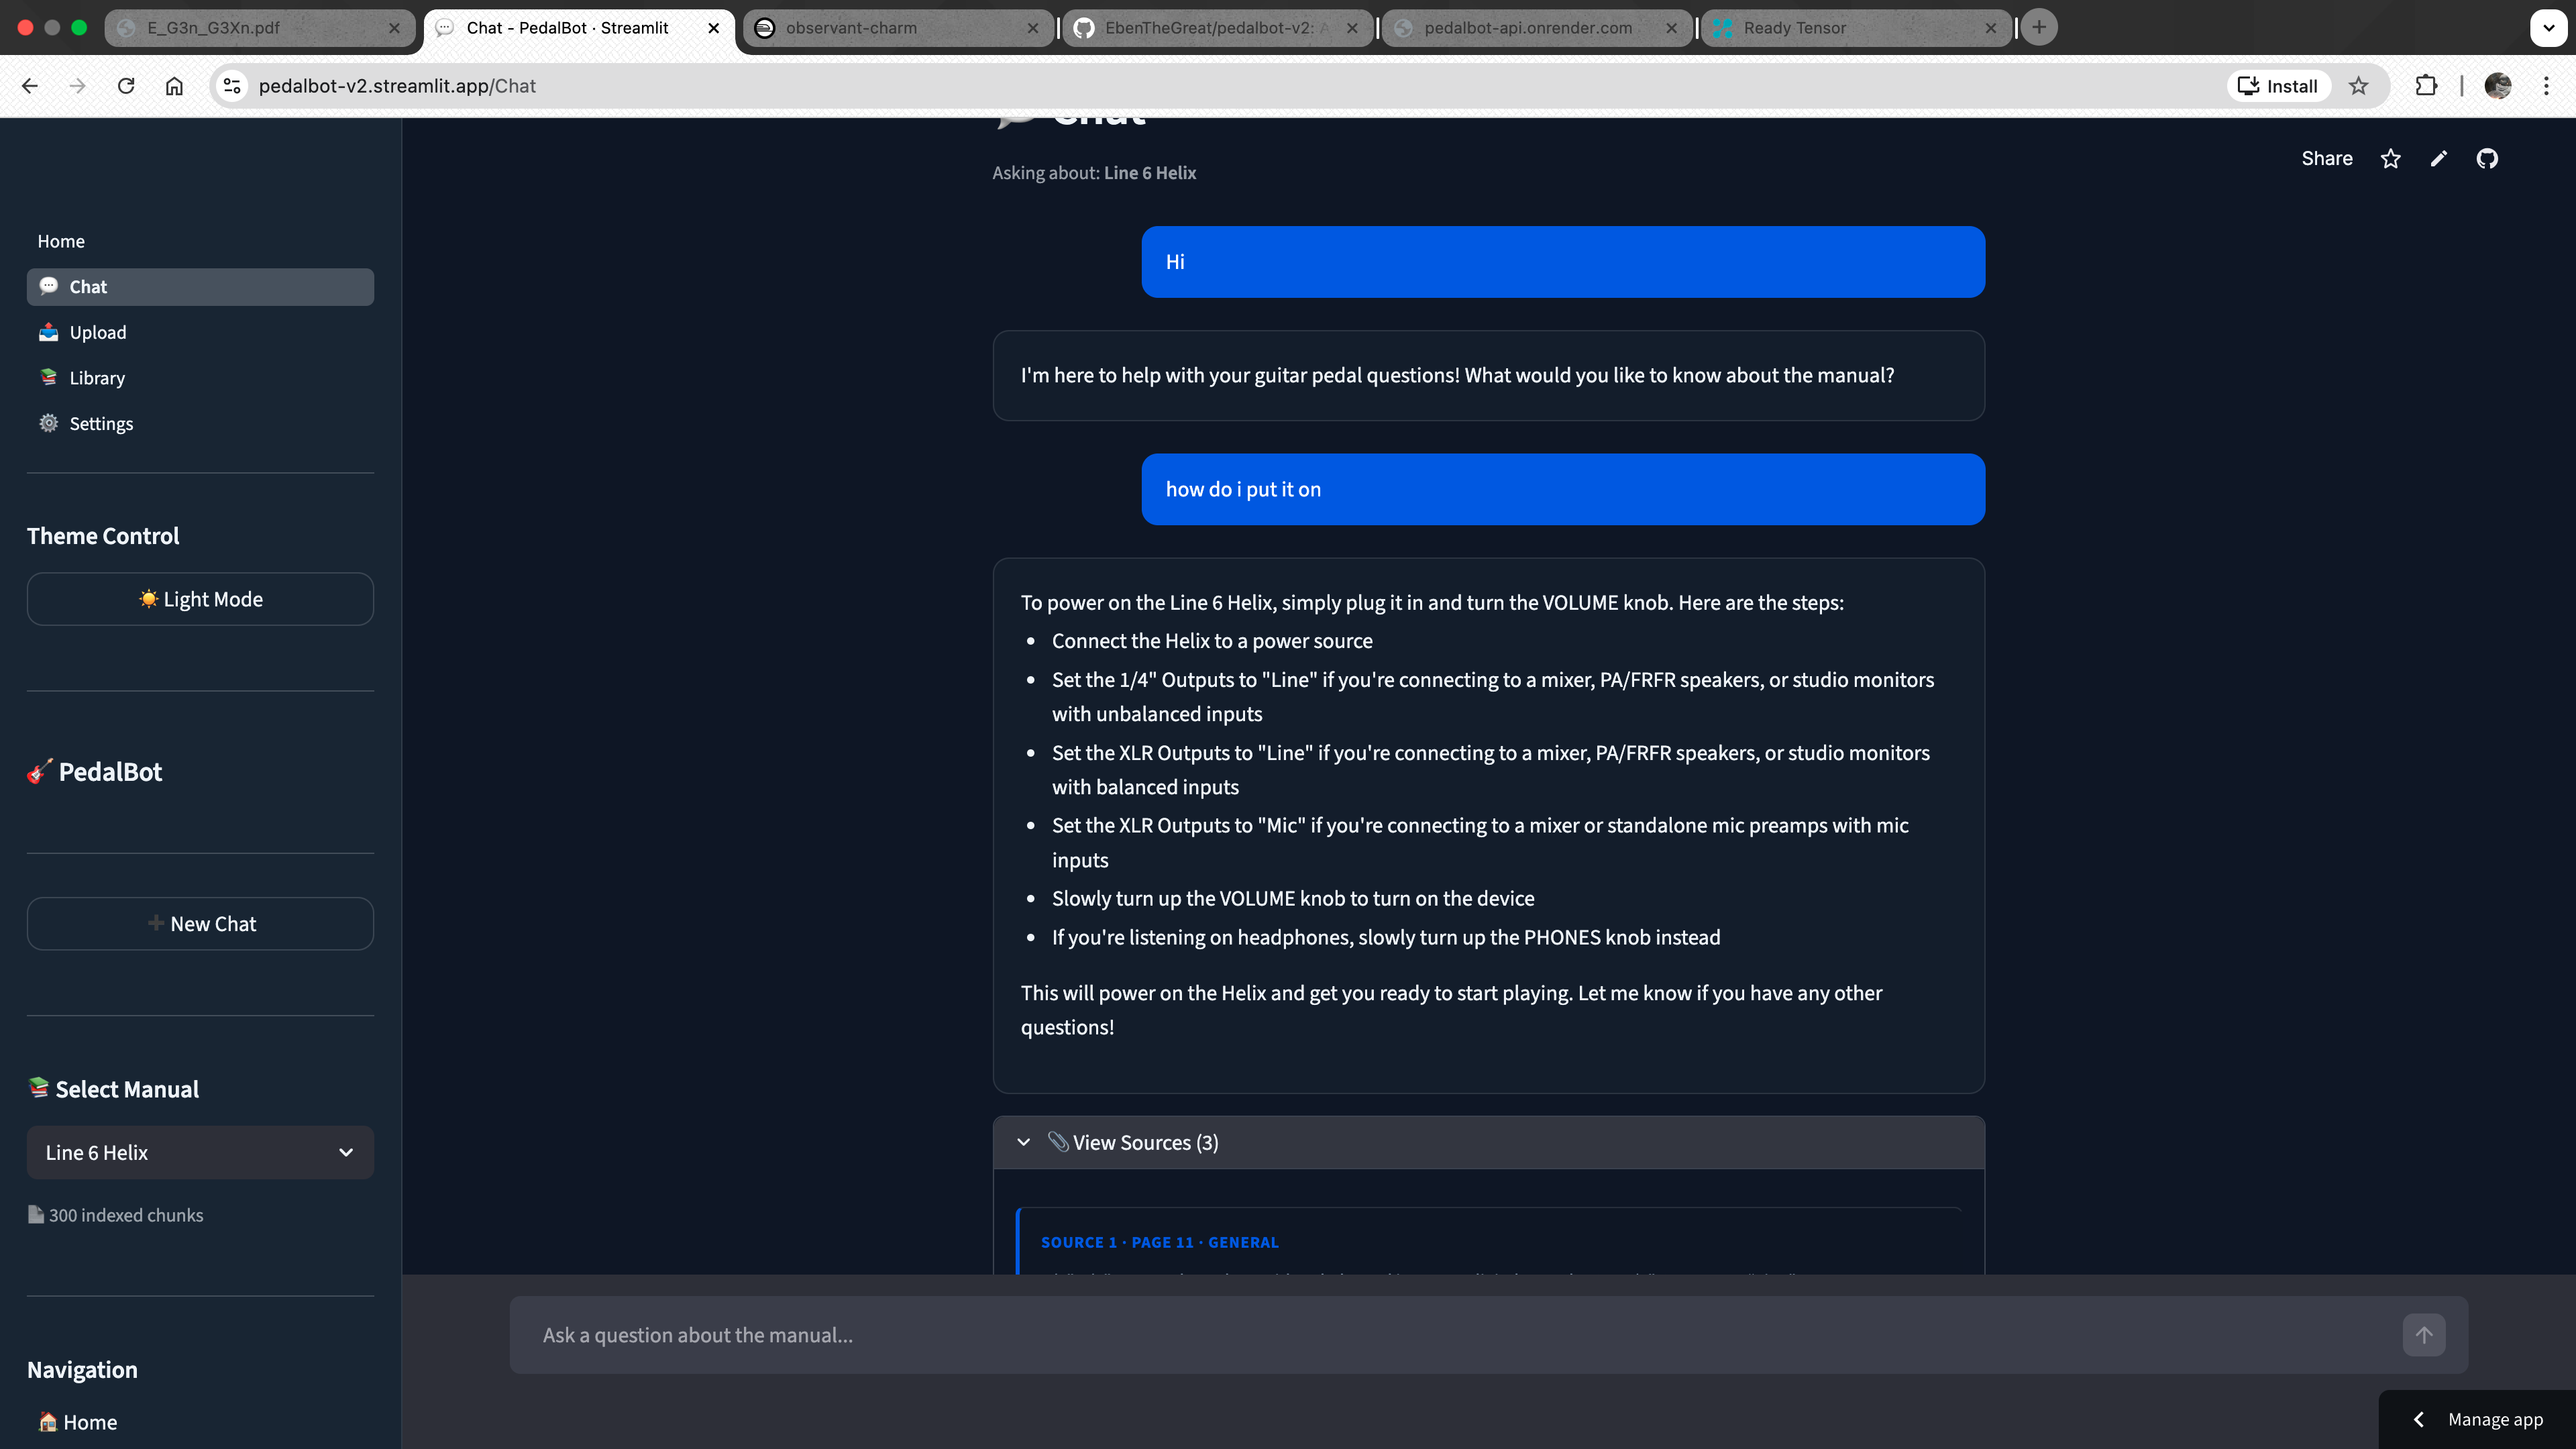Click the 'SOURCE 1 · PAGE 11 · GENERAL' label
The width and height of the screenshot is (2576, 1449).
tap(1160, 1242)
